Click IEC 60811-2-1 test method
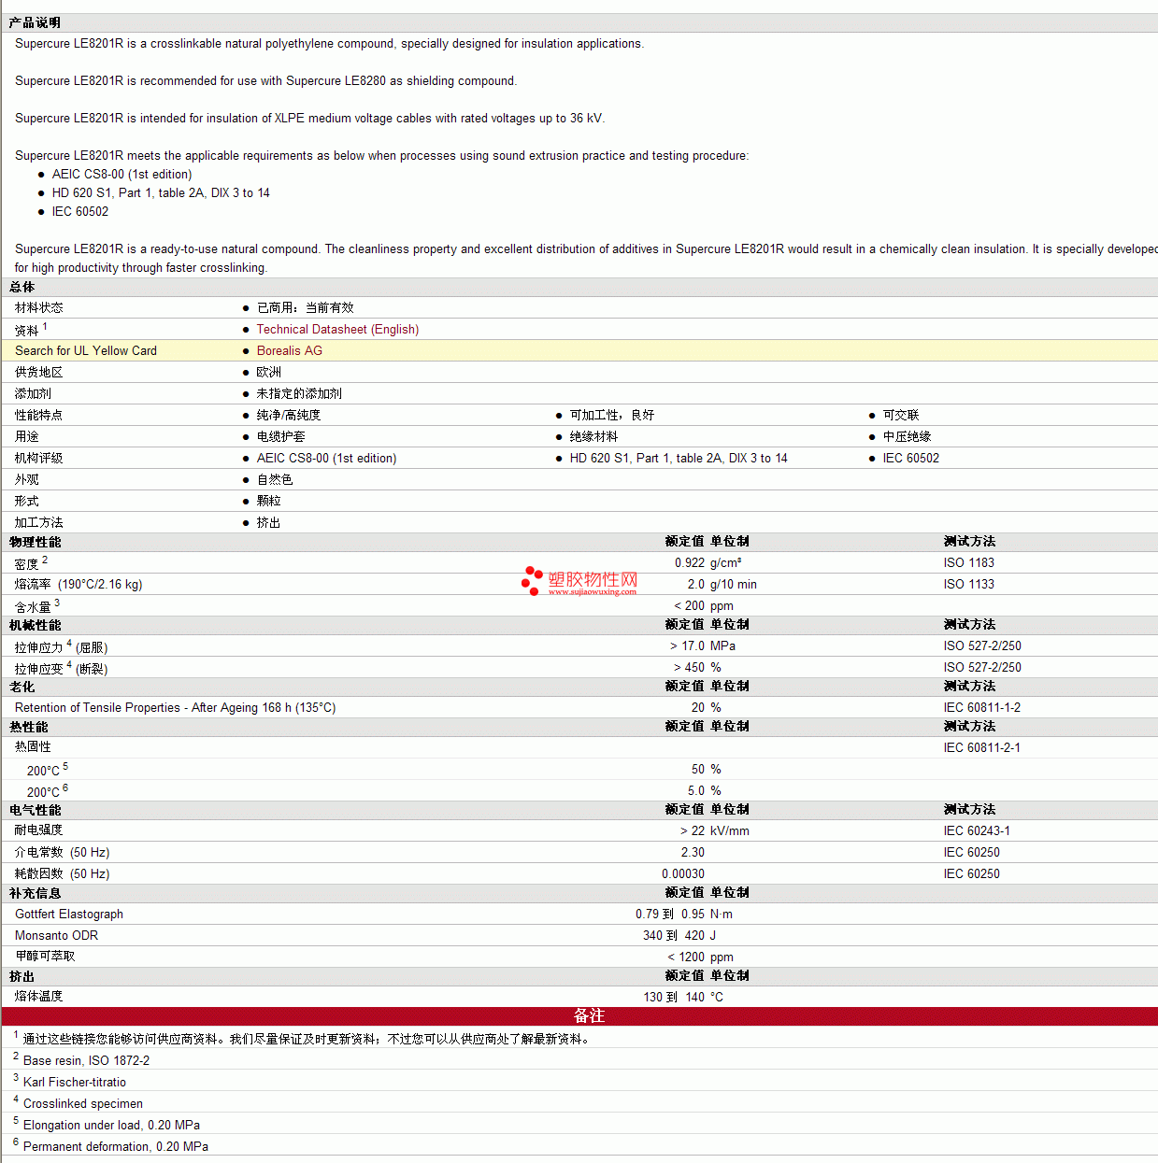 [982, 747]
